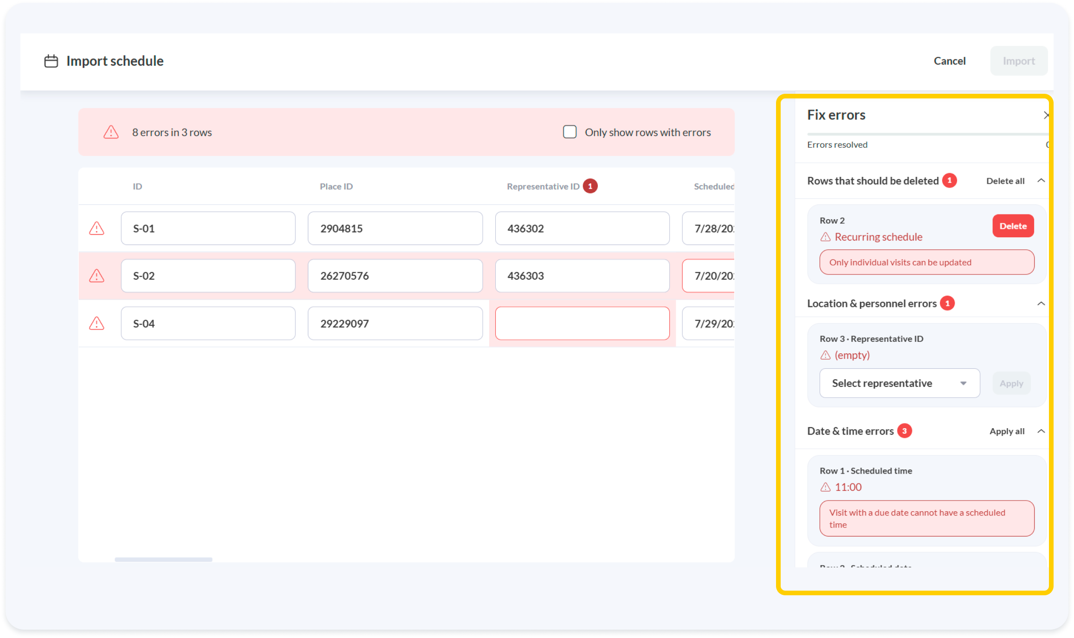Click the empty Representative ID field in row S-04
Viewport: 1074px width, 638px height.
(x=582, y=323)
